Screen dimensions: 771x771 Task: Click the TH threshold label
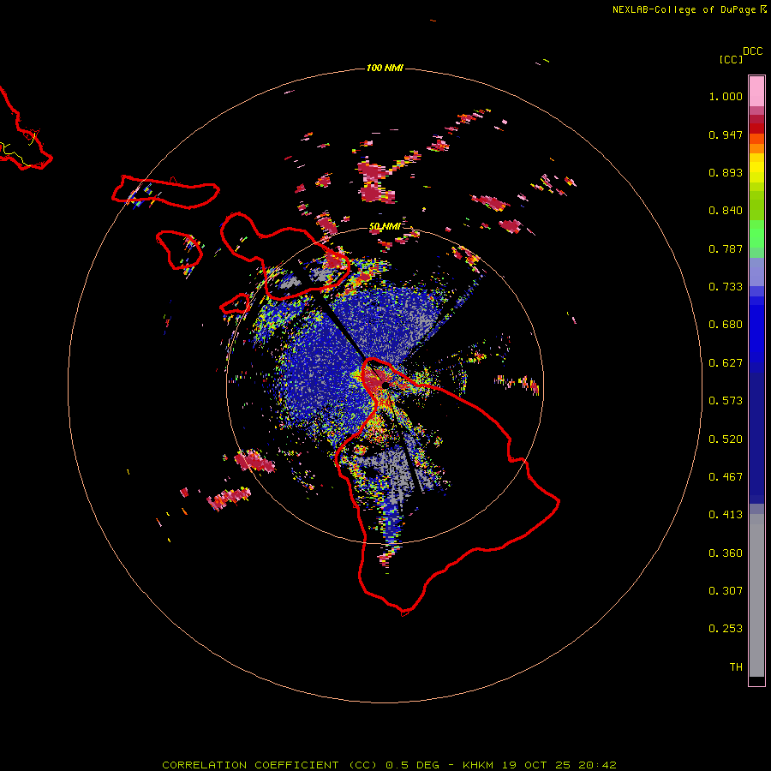736,667
